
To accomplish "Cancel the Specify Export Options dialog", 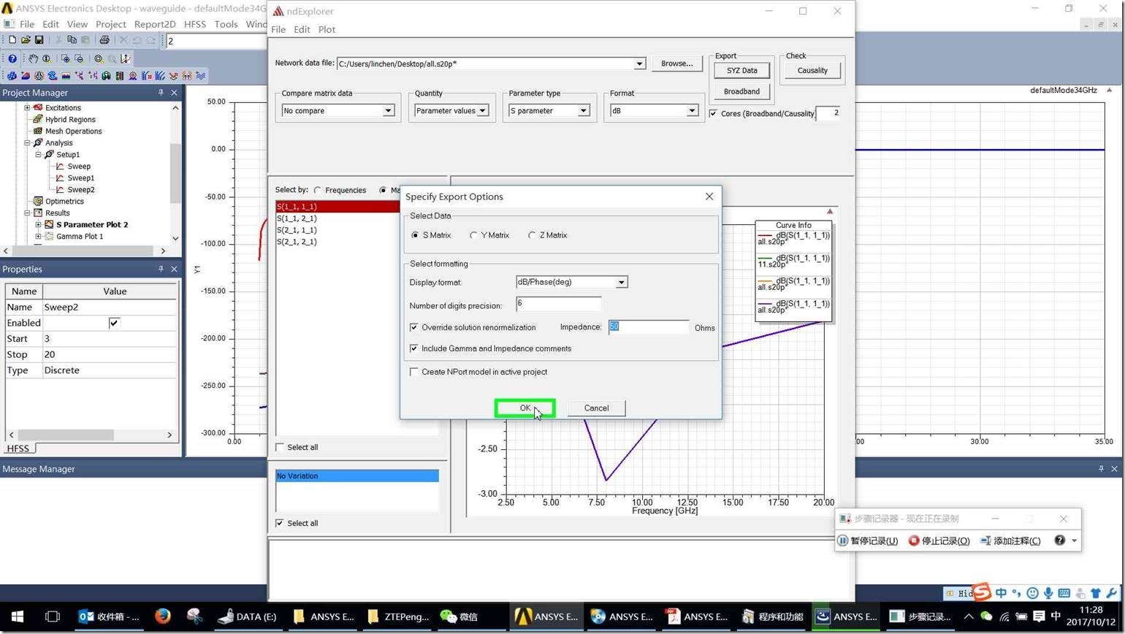I will click(x=596, y=408).
